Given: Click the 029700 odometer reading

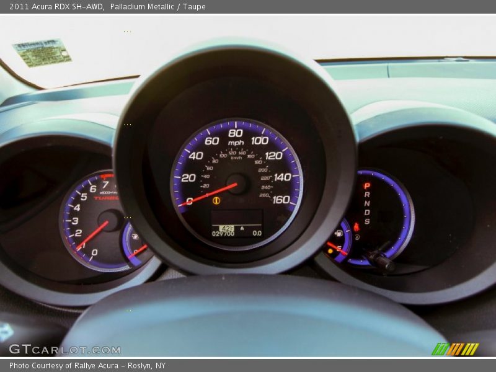Looking at the screenshot, I should tap(223, 234).
